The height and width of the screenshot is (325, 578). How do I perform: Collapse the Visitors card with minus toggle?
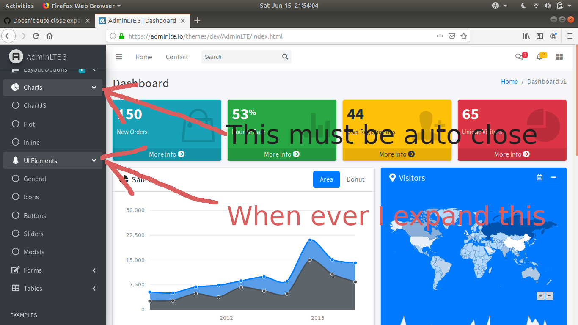click(x=554, y=178)
